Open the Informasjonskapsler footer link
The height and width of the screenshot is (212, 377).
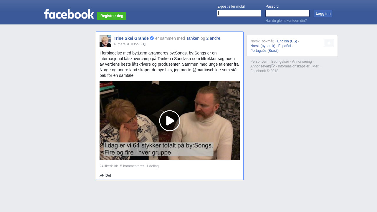294,66
